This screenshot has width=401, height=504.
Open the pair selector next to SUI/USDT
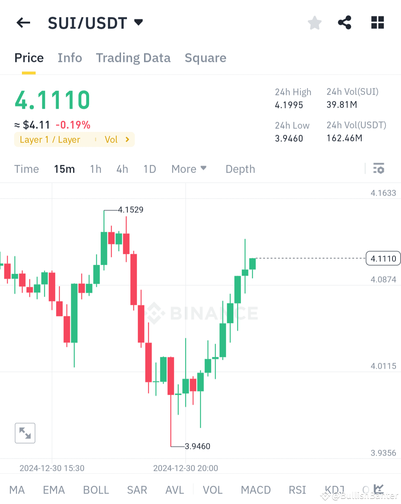pos(138,22)
